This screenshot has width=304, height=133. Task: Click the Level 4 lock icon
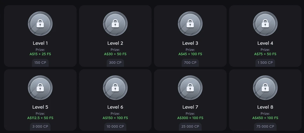pyautogui.click(x=265, y=24)
